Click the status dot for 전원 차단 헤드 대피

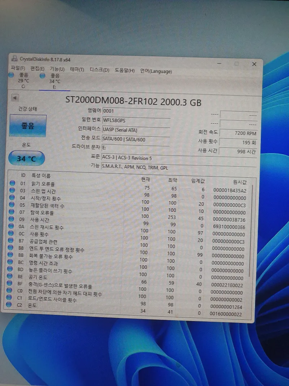[x=9, y=290]
